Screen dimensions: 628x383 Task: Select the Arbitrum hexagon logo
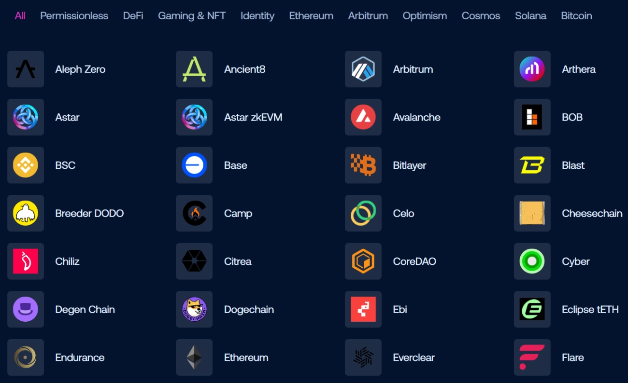click(363, 69)
